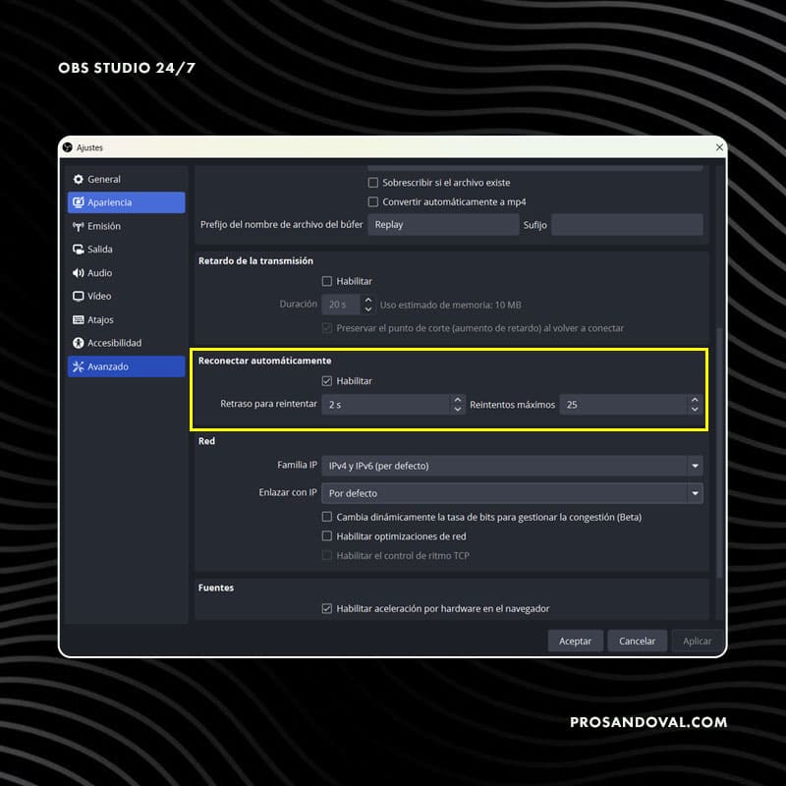
Task: Click the Apariencia monitor icon
Action: (79, 202)
